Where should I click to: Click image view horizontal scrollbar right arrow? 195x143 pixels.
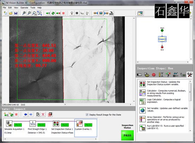[131, 104]
